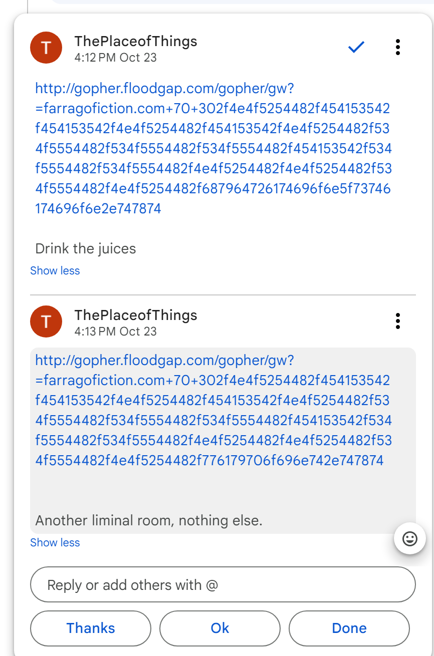Send the "Ok" quick reply
The image size is (434, 656).
point(220,628)
